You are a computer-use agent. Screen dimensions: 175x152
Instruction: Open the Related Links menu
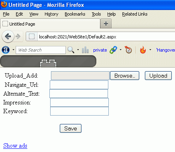[x=135, y=14]
